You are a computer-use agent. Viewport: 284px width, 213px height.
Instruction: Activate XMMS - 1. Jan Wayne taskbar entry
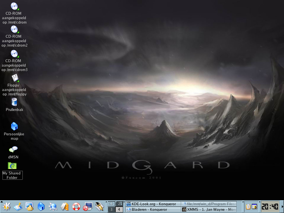(209, 210)
